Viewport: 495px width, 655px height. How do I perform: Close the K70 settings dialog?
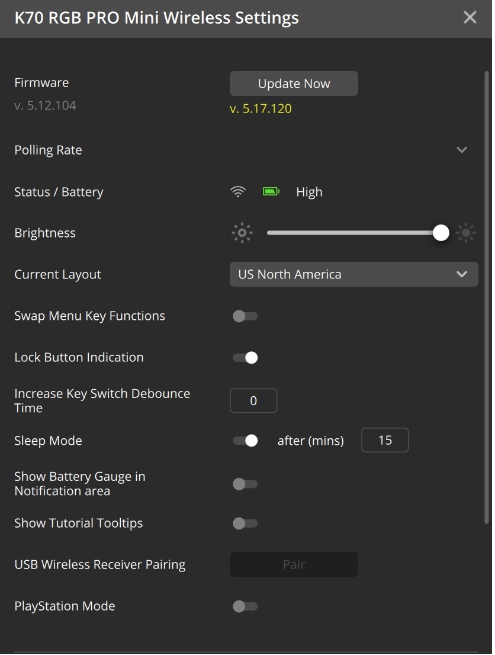click(x=470, y=18)
